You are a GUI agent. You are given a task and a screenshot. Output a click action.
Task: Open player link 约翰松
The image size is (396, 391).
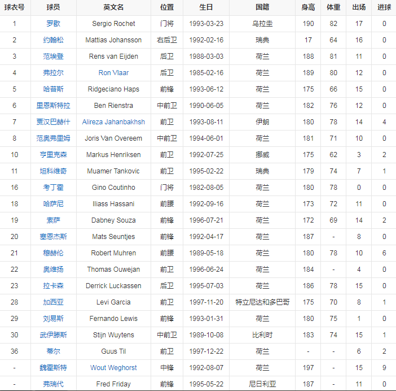tap(53, 40)
